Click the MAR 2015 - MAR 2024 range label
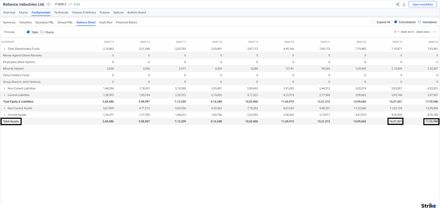The height and width of the screenshot is (211, 440). (x=415, y=32)
